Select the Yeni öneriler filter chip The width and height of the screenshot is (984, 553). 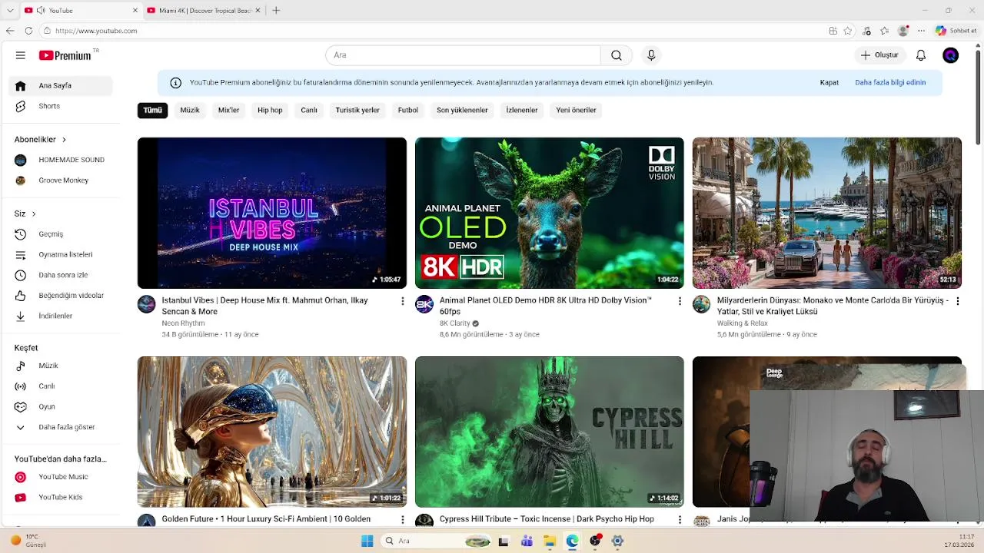coord(576,111)
